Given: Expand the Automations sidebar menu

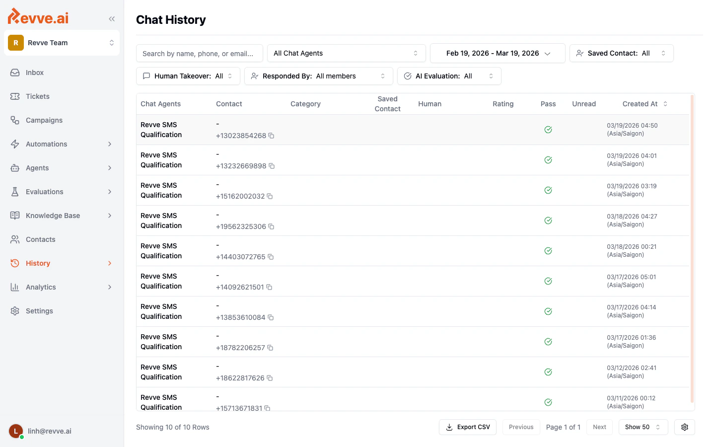Looking at the screenshot, I should coord(46,144).
